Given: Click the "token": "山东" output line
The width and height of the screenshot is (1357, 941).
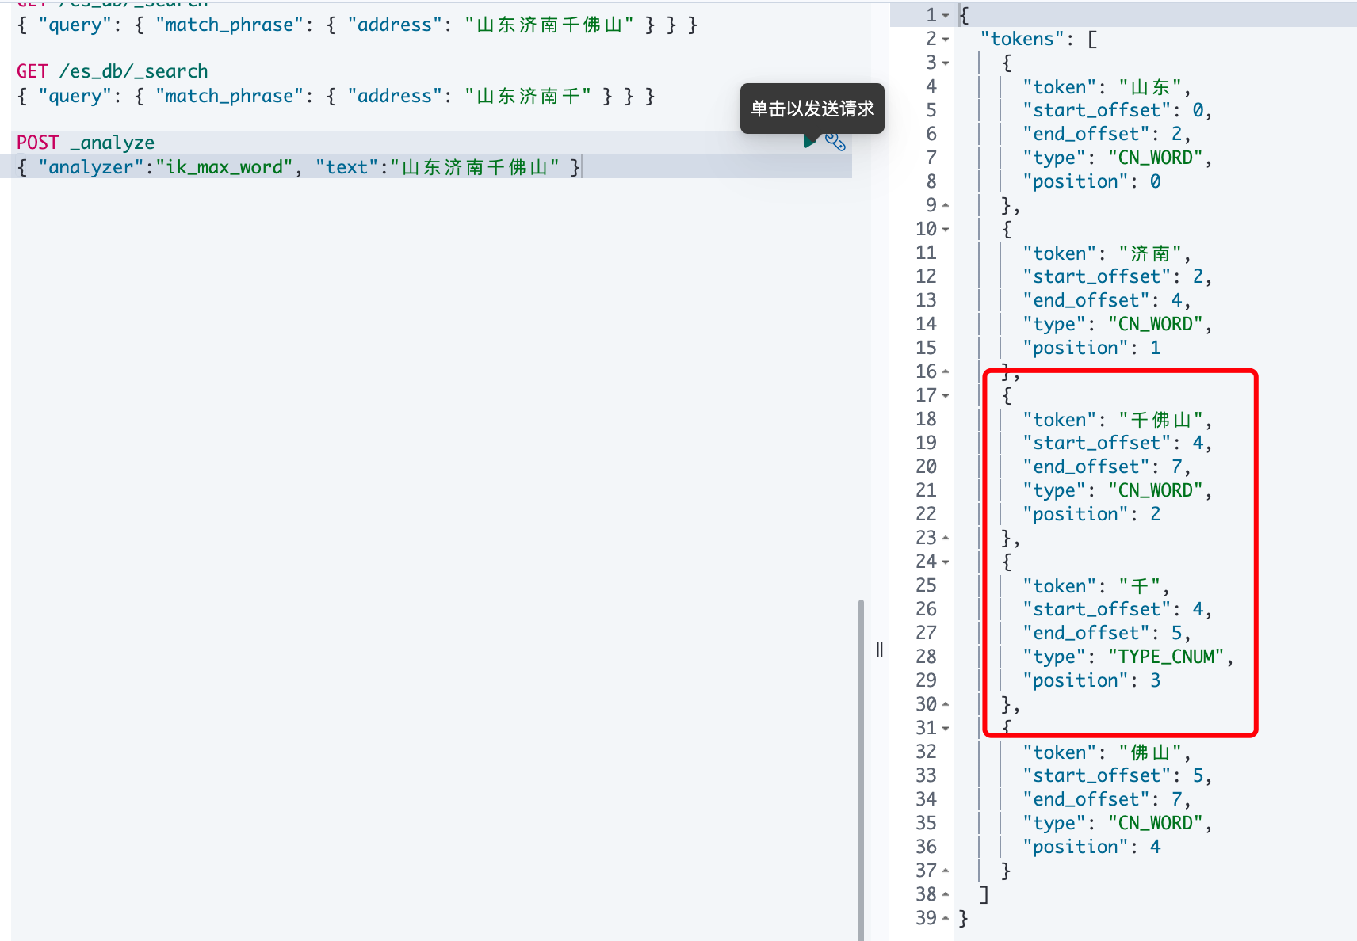Looking at the screenshot, I should point(1107,86).
